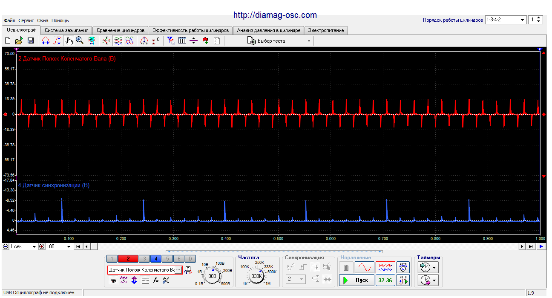Click the purple waveform filter icon
Viewport: 552px width, 298px height.
(124, 280)
